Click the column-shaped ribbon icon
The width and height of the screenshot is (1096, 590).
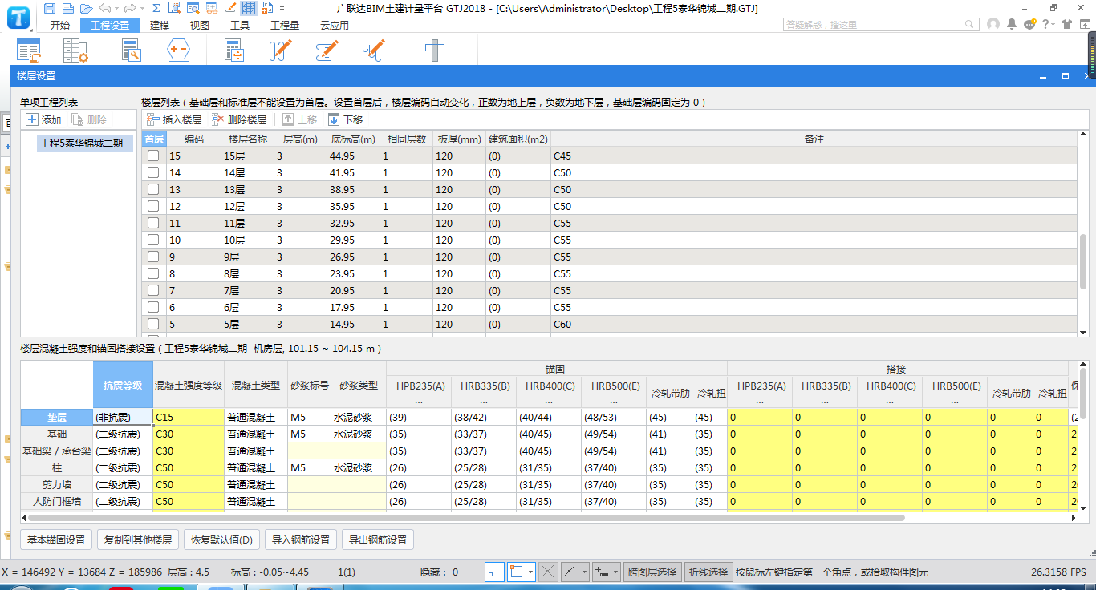pyautogui.click(x=434, y=51)
